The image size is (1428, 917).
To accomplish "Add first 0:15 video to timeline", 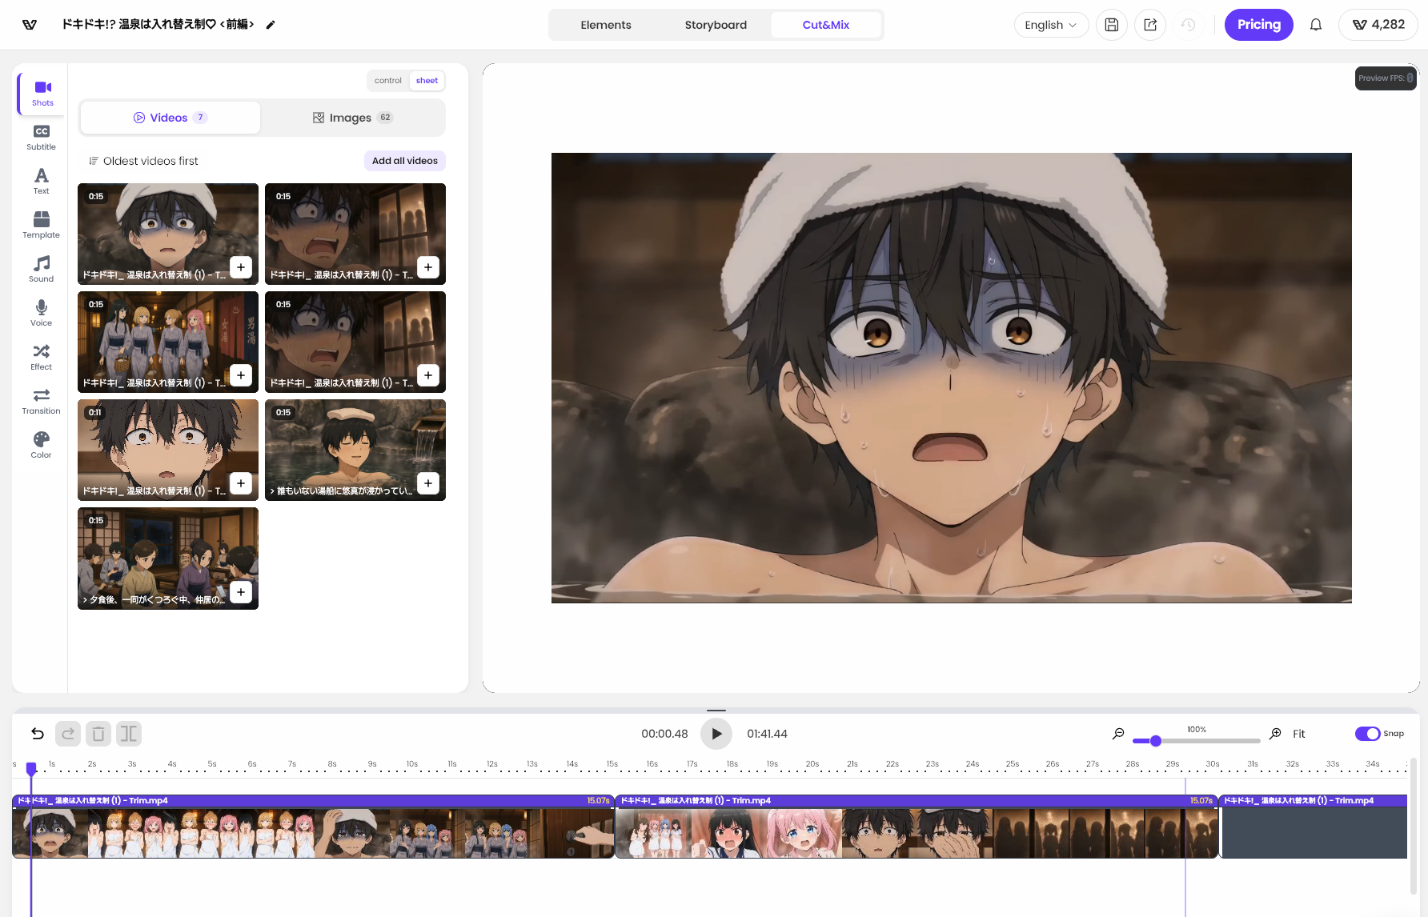I will click(x=241, y=267).
